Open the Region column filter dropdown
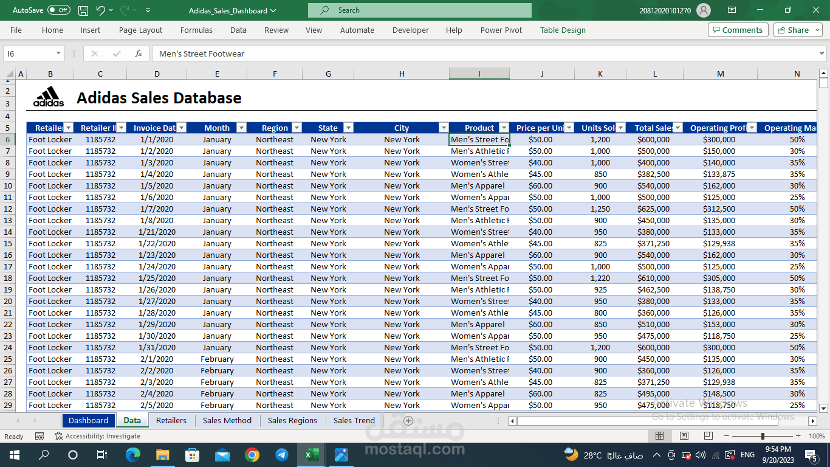The image size is (830, 467). pyautogui.click(x=297, y=128)
